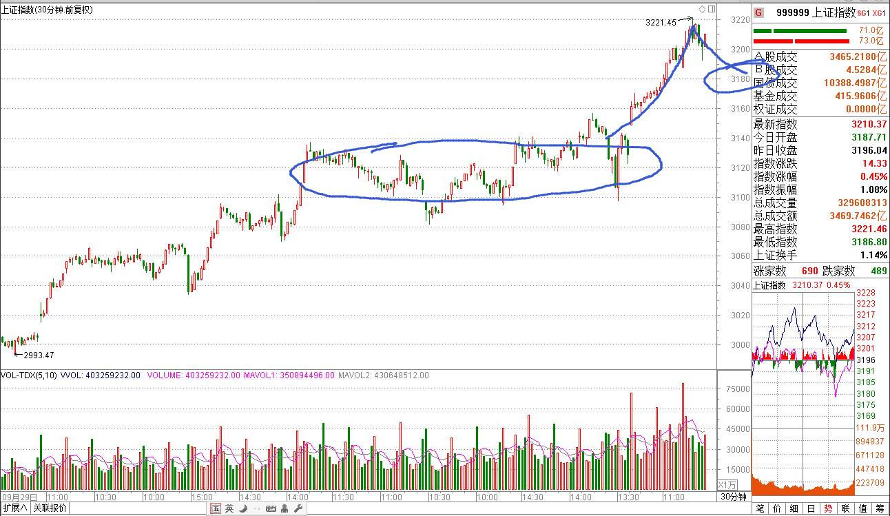Screen dimensions: 890x516
Task: Click the XG1 marker in the header
Action: coord(878,13)
